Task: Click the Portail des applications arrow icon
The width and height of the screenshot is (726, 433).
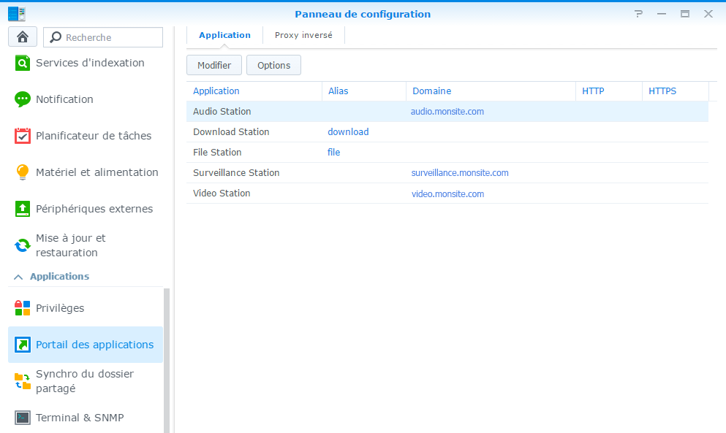Action: tap(22, 345)
